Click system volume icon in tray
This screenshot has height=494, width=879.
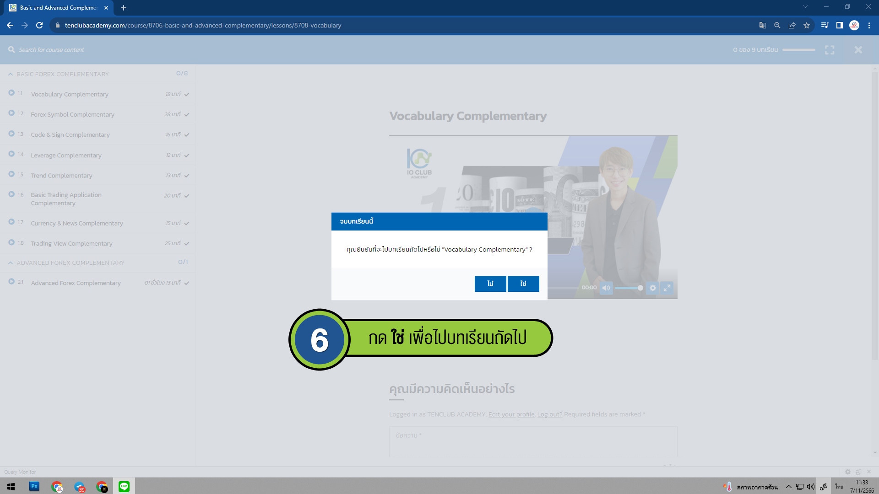[811, 487]
